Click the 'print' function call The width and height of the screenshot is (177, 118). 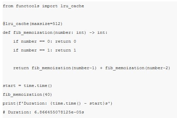click(9, 104)
